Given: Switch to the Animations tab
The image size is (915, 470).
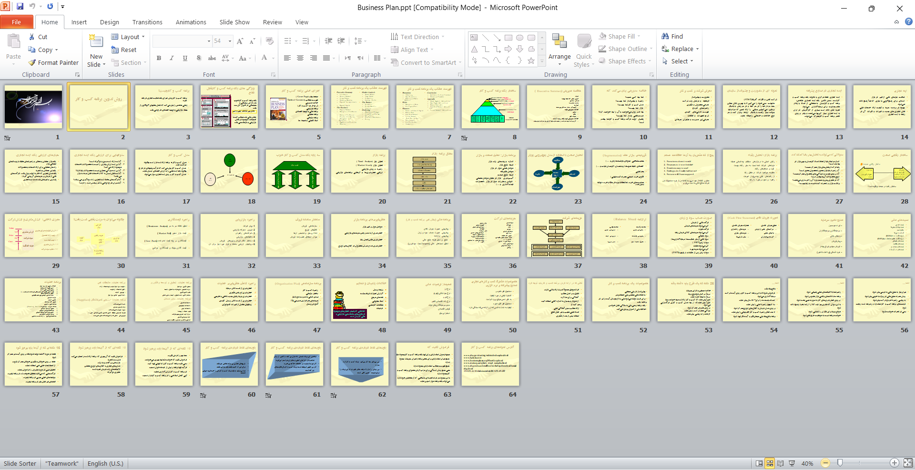Looking at the screenshot, I should coord(191,22).
